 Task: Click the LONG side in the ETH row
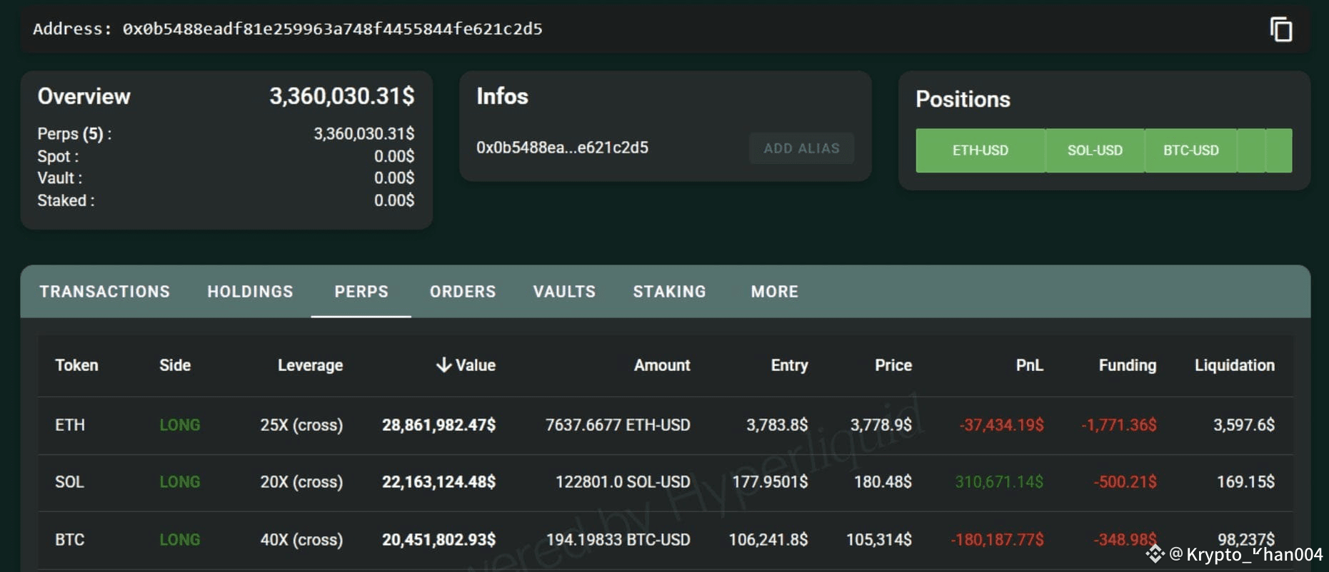pos(179,425)
